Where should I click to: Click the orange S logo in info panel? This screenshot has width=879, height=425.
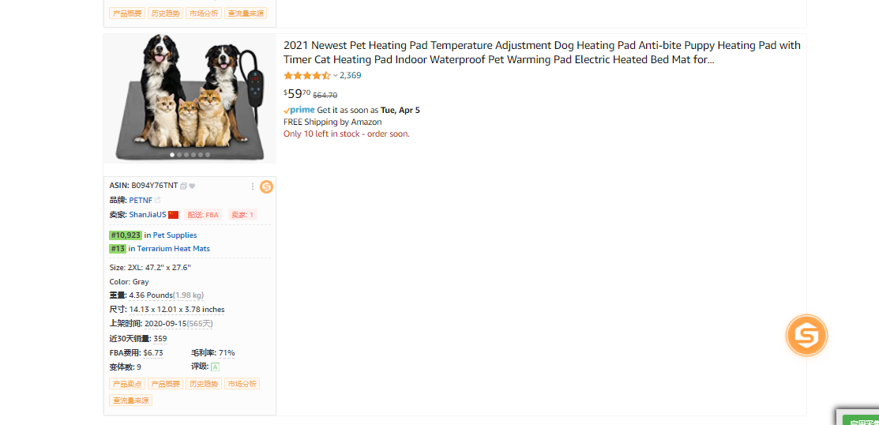tap(267, 186)
